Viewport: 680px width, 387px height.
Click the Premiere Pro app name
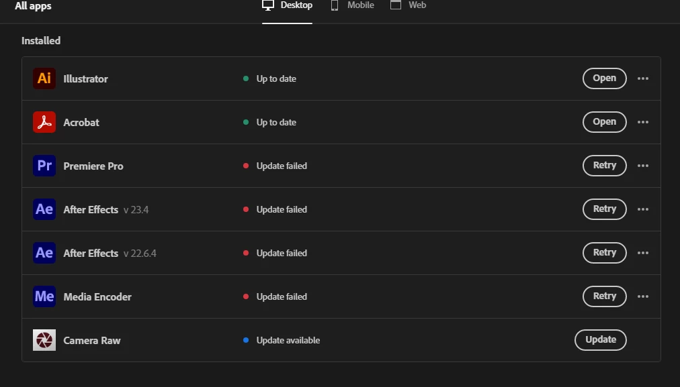point(93,166)
